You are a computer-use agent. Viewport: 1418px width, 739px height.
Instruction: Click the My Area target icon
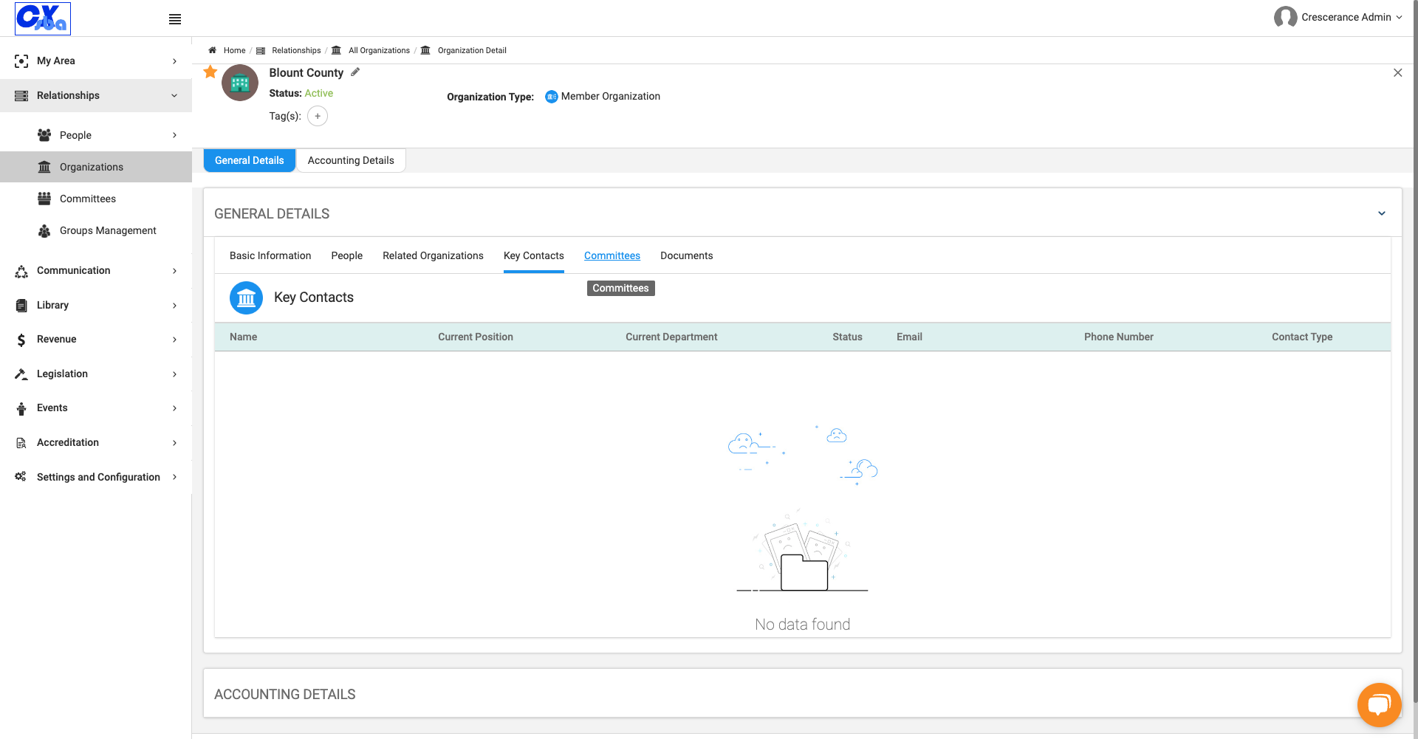click(21, 61)
